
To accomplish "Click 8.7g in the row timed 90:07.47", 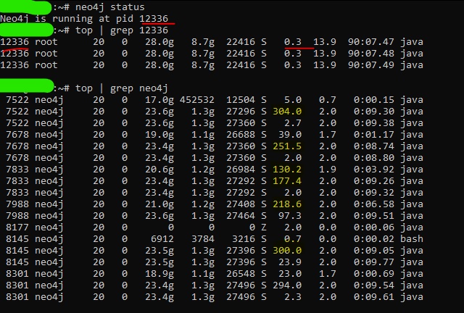I will click(203, 42).
